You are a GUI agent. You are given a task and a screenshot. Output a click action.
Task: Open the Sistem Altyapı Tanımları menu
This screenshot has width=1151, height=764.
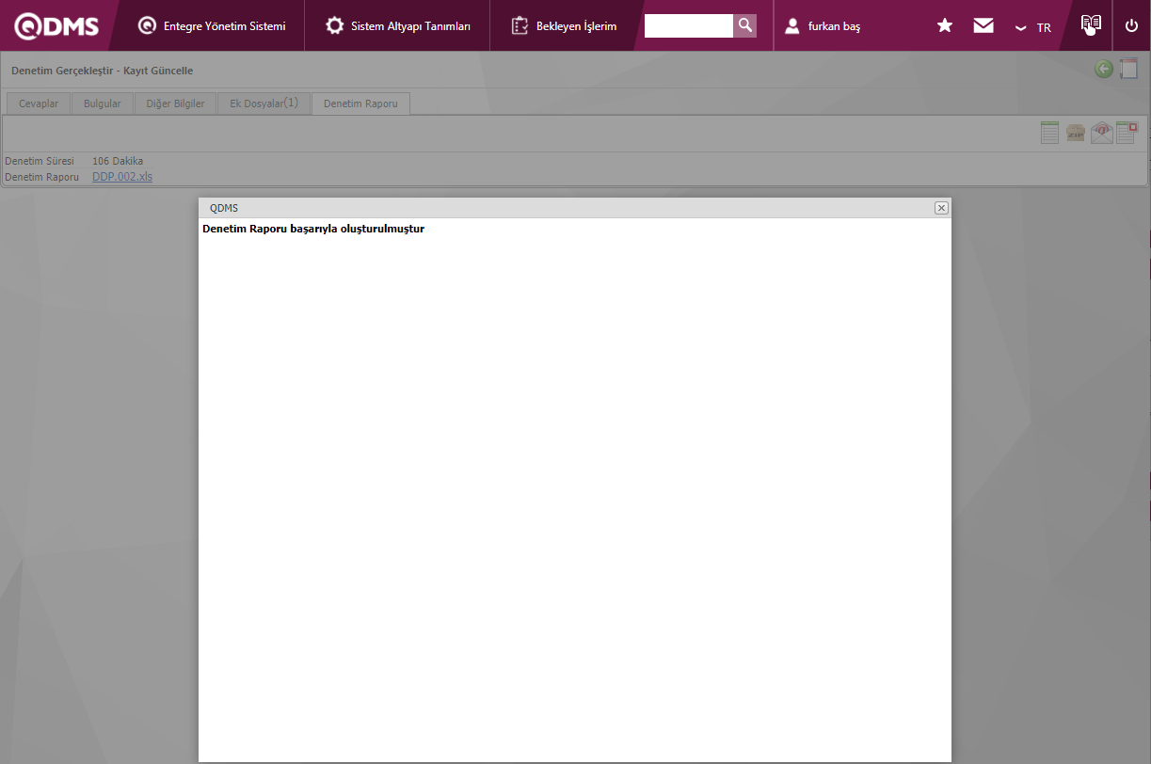click(398, 26)
